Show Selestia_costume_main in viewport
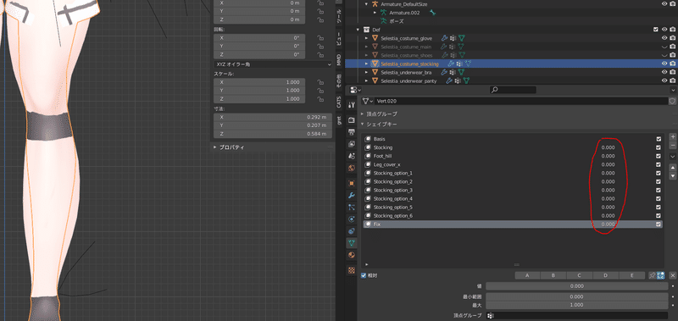Image resolution: width=678 pixels, height=321 pixels. [x=664, y=47]
